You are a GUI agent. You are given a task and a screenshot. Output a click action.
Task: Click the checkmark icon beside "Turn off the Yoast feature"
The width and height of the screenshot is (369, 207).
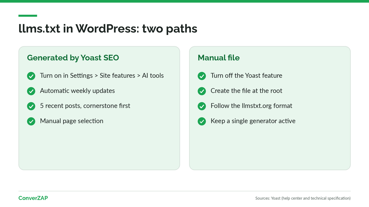pyautogui.click(x=202, y=76)
